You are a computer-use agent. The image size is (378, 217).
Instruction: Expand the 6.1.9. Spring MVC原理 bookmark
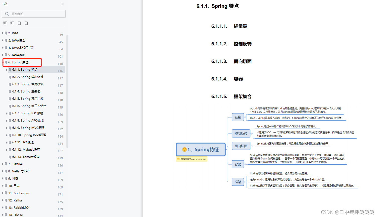pyautogui.click(x=7, y=128)
